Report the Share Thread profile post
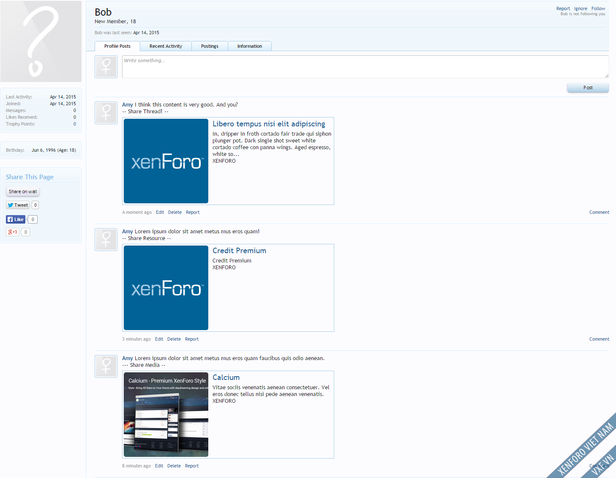 click(x=193, y=212)
